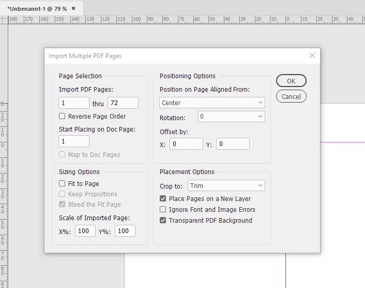Edit the thru page field showing 72
365x288 pixels.
tap(123, 103)
